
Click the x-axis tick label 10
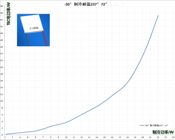tap(66, 137)
